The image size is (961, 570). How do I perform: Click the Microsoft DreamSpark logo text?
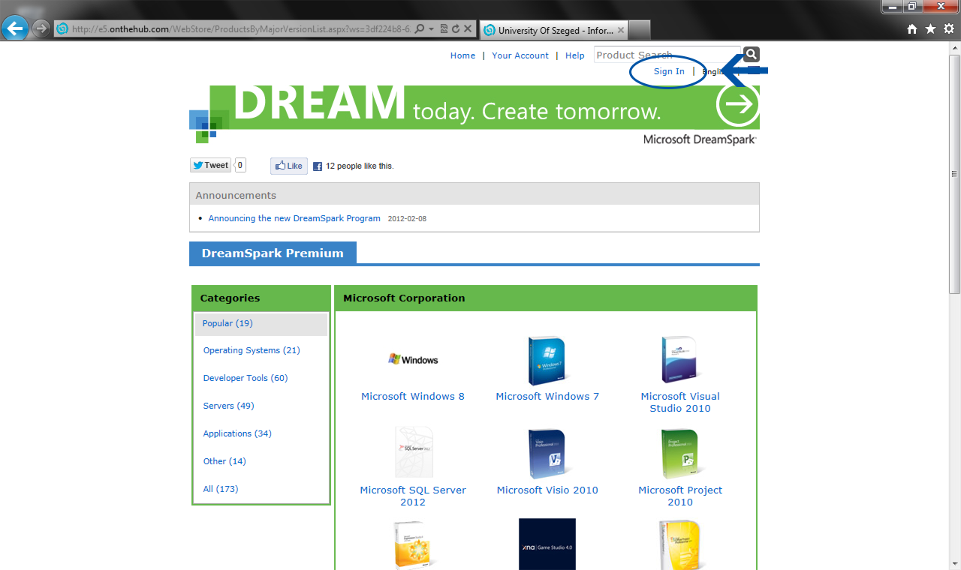tap(700, 139)
